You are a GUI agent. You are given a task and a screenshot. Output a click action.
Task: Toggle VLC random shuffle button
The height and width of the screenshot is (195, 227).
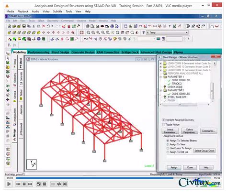pyautogui.click(x=65, y=184)
